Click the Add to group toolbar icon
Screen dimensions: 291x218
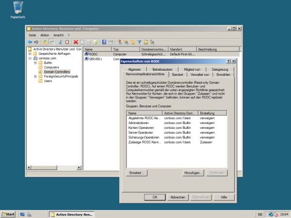click(152, 42)
